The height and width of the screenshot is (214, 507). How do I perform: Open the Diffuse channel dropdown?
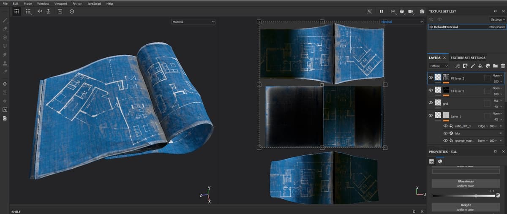(439, 66)
